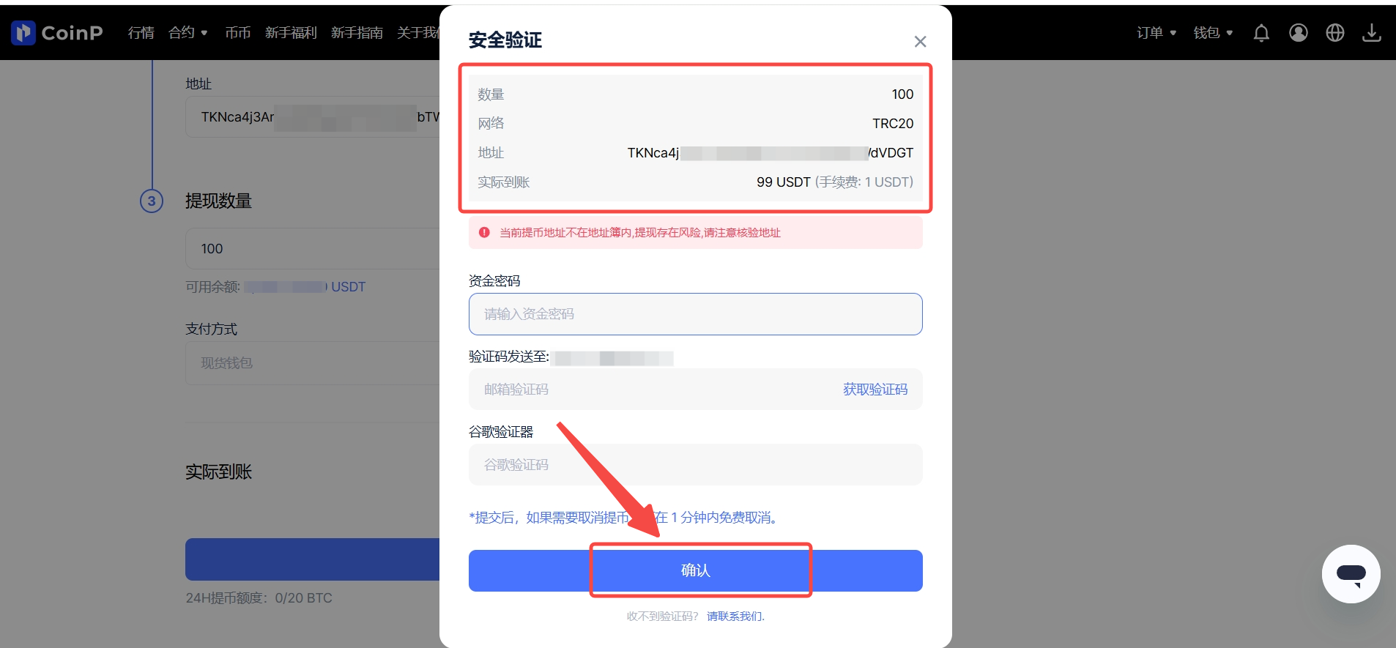Open the live chat support bubble
The width and height of the screenshot is (1396, 648).
click(1351, 574)
